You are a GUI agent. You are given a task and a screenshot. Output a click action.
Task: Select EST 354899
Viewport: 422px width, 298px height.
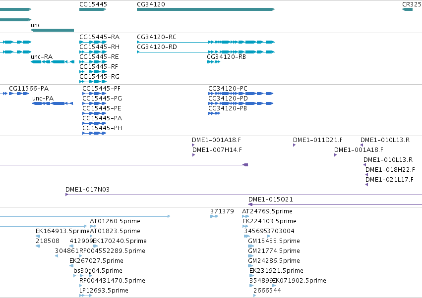261,281
